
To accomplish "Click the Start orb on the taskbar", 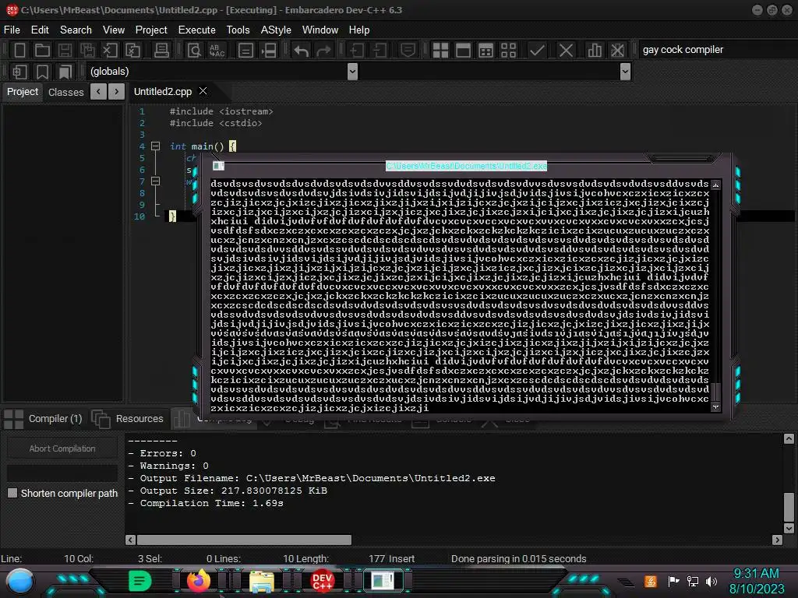I will click(19, 581).
